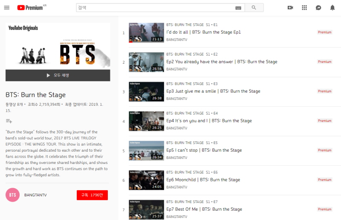Save playlist using the add-to-library icon
The width and height of the screenshot is (341, 220).
9,121
